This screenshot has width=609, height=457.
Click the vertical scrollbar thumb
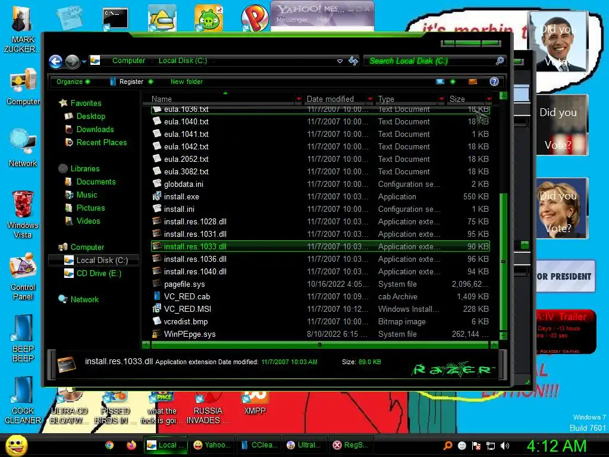pos(503,262)
